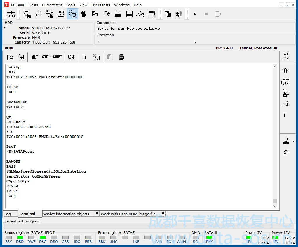Image resolution: width=298 pixels, height=247 pixels.
Task: Click the CR terminal key button
Action: [71, 57]
